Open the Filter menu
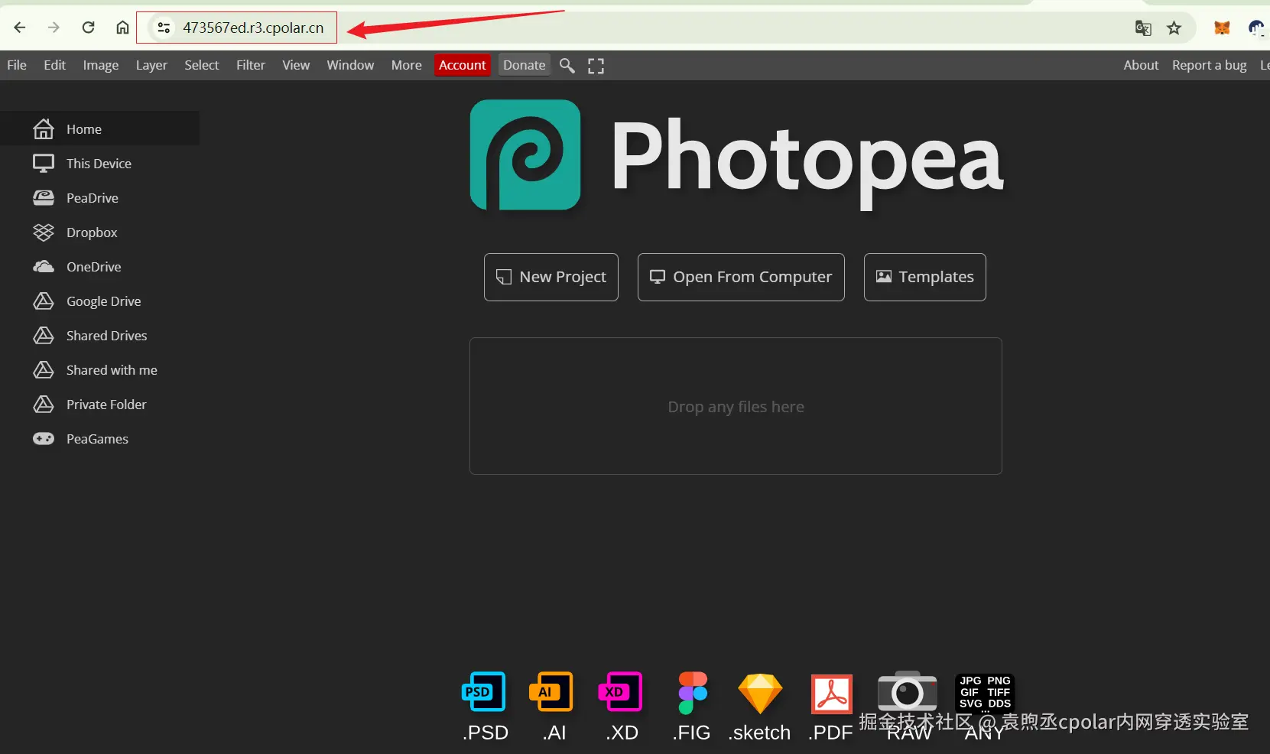 pyautogui.click(x=251, y=65)
